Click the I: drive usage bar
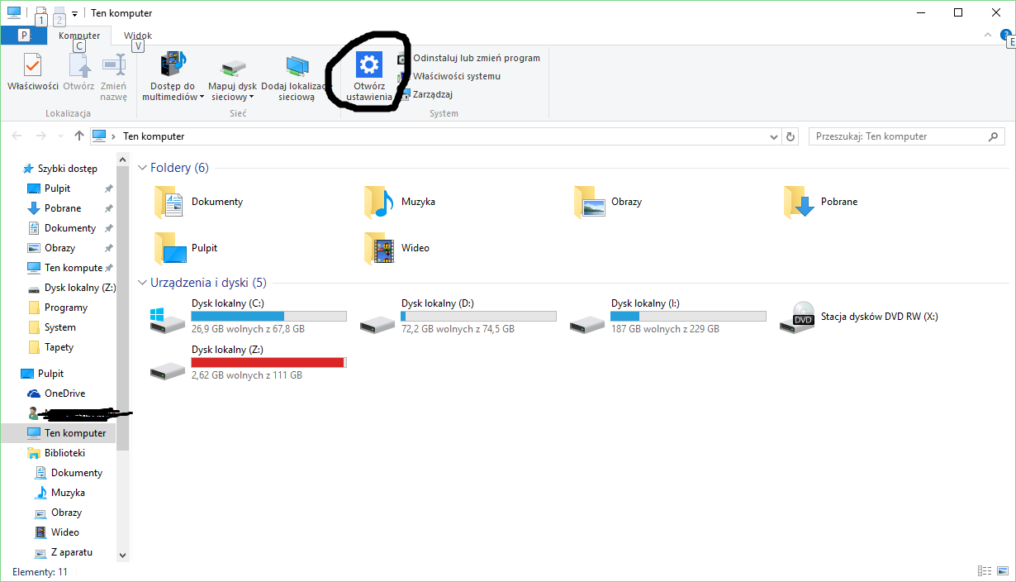This screenshot has width=1016, height=582. pyautogui.click(x=688, y=316)
